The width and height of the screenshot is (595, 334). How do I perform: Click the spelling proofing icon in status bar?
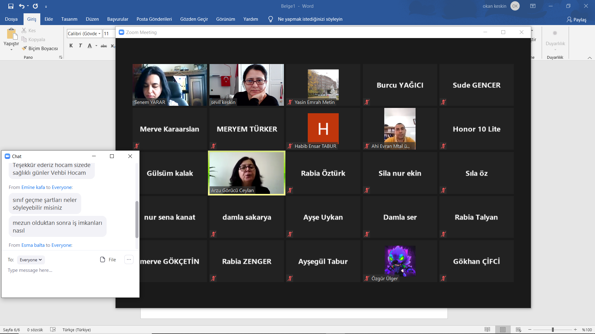pos(53,330)
